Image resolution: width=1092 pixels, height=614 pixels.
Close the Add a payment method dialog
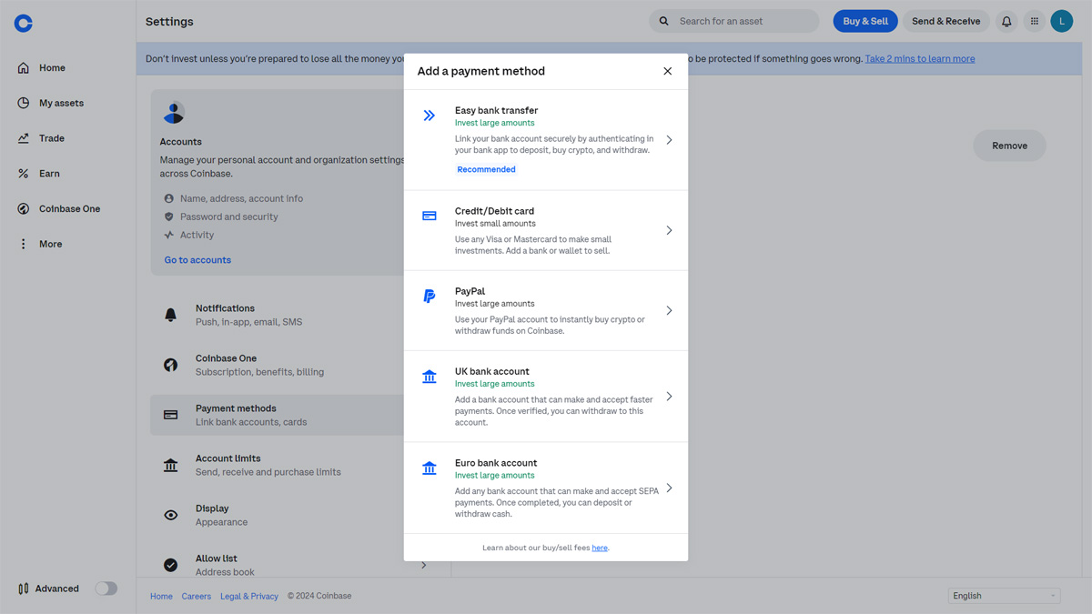tap(668, 71)
